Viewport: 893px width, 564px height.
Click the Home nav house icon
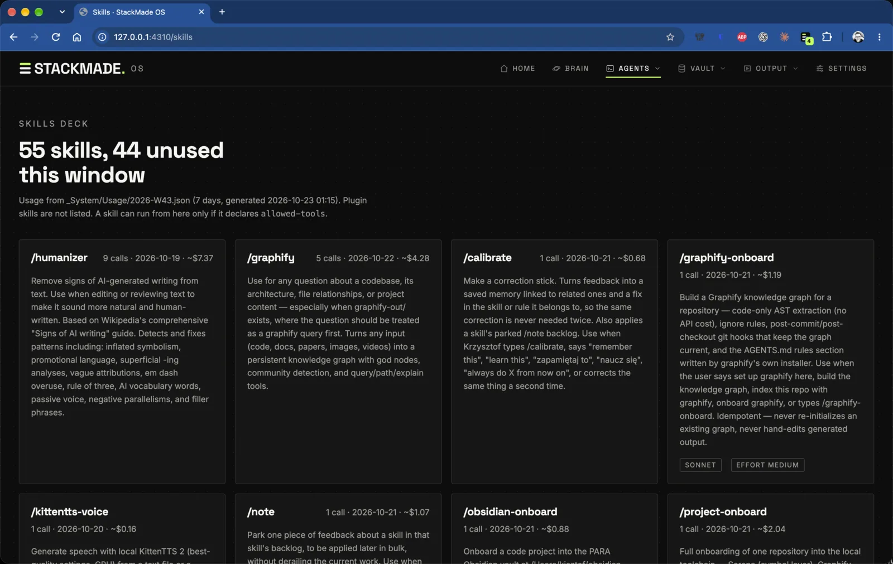tap(504, 69)
